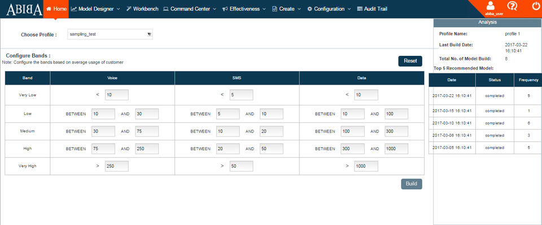Edit High Data lower bound field
Viewport: 542px width, 225px height.
click(x=352, y=149)
